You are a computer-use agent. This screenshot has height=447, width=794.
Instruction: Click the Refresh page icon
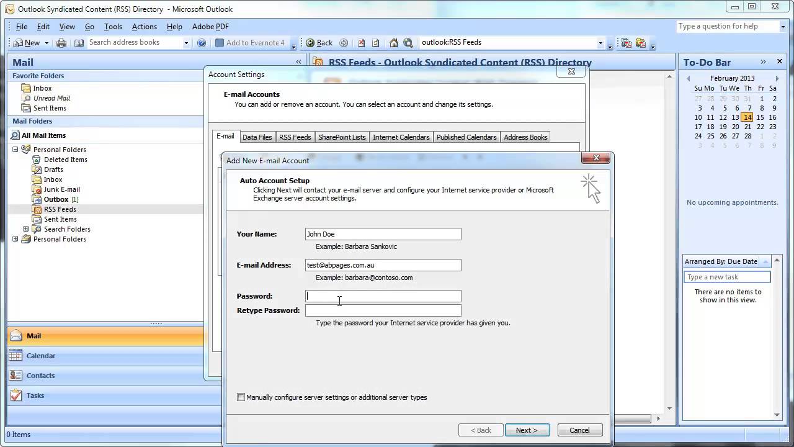376,43
